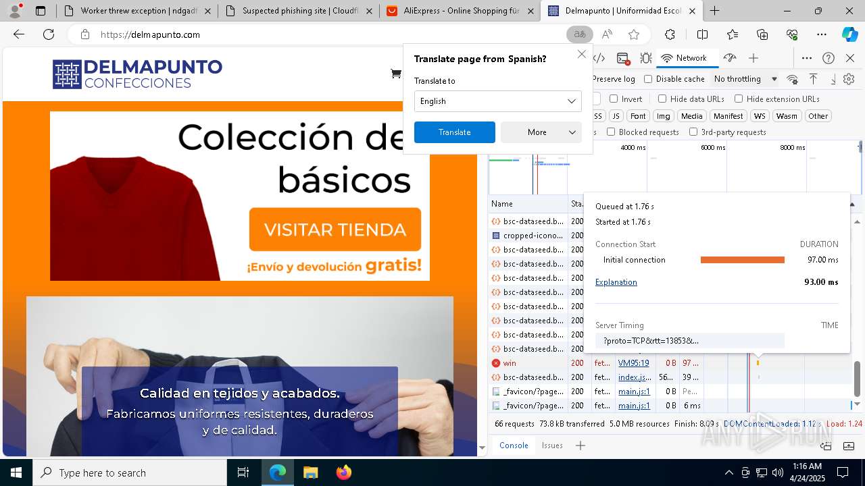
Task: Open the Console drawer tab
Action: point(514,446)
